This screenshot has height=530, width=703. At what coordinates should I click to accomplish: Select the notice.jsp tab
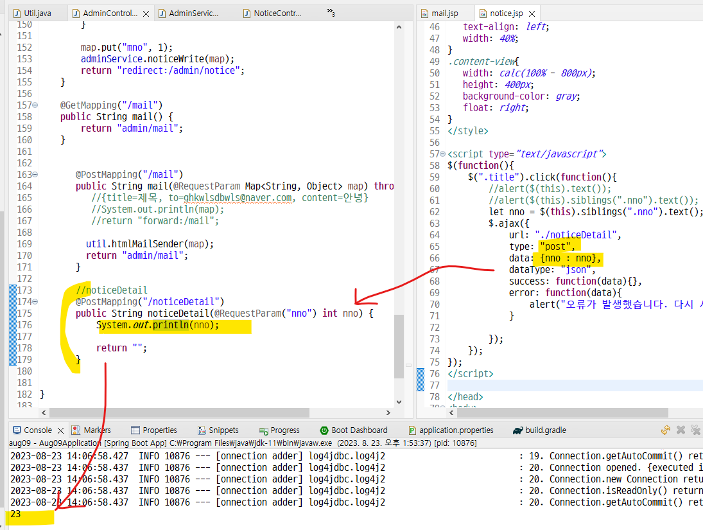point(506,13)
